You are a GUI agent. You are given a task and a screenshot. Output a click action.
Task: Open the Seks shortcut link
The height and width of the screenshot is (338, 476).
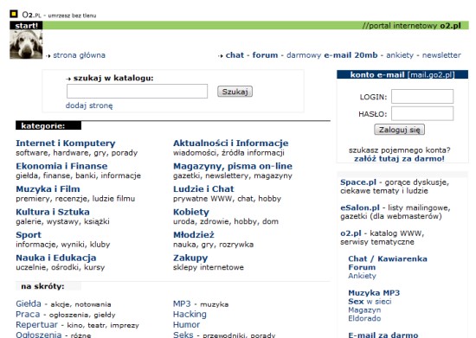[x=183, y=335]
